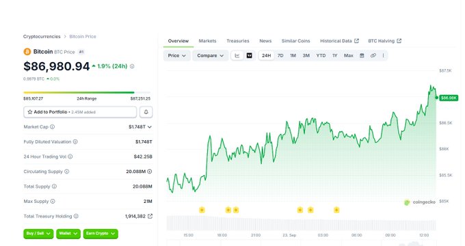Screen dimensions: 465x246
Task: Open the Historical Data tab
Action: coord(339,41)
